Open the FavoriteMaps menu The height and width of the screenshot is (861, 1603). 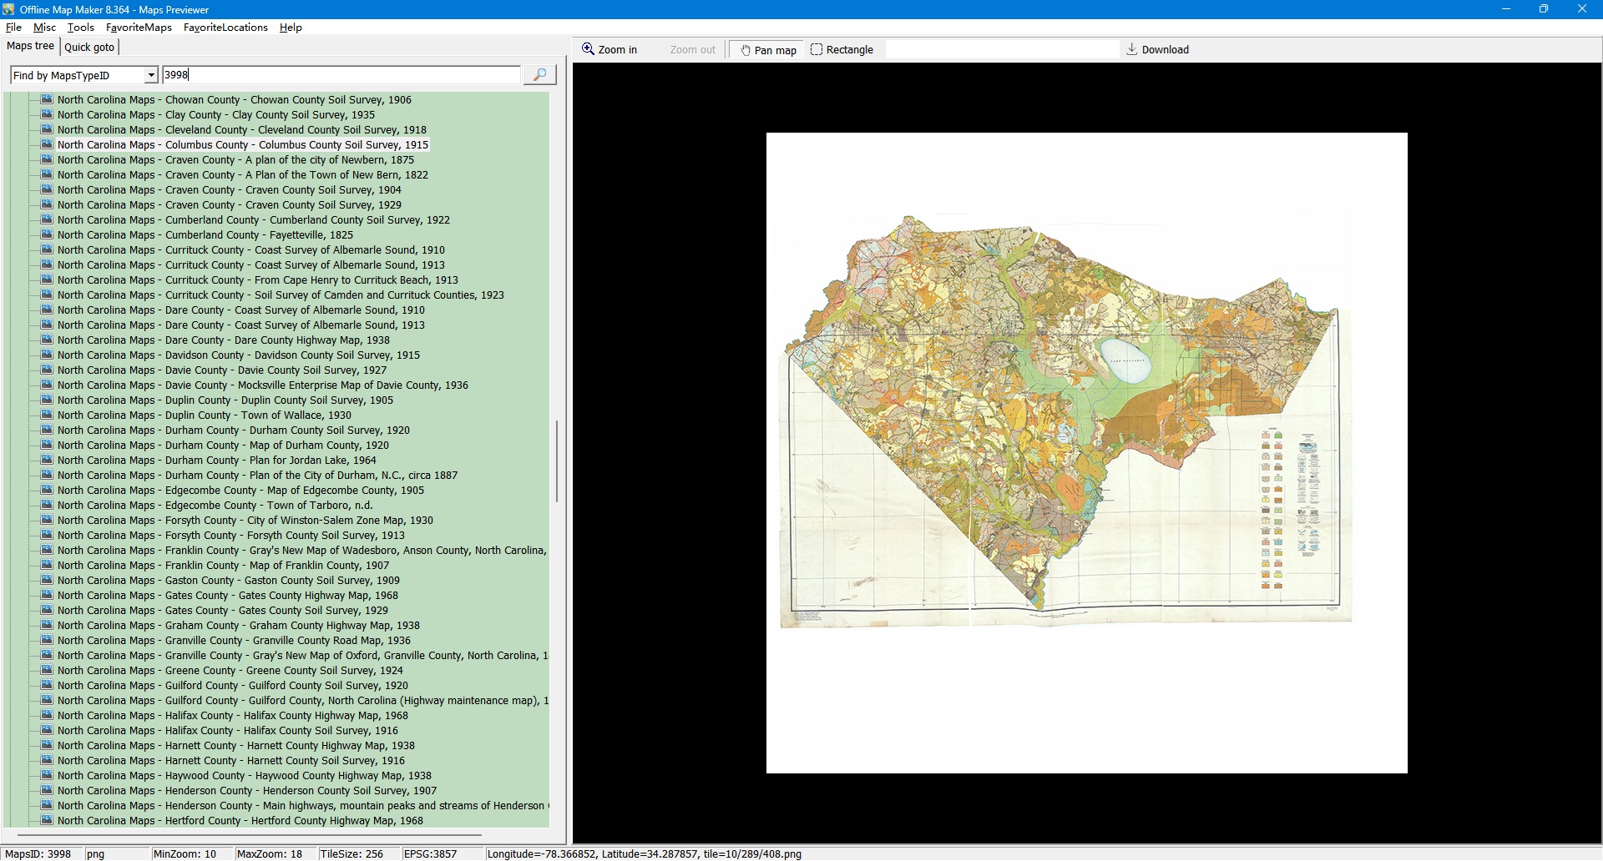139,28
